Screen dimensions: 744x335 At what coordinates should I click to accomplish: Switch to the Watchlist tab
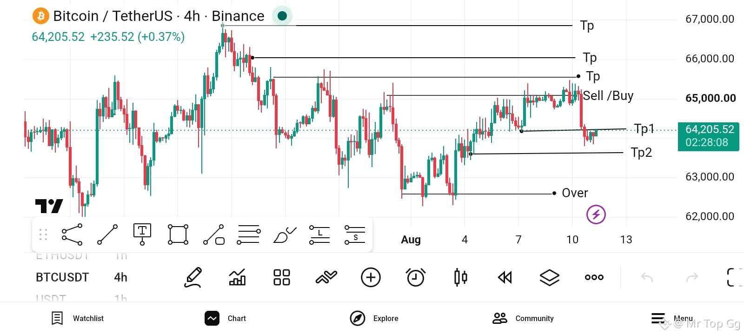(x=77, y=318)
